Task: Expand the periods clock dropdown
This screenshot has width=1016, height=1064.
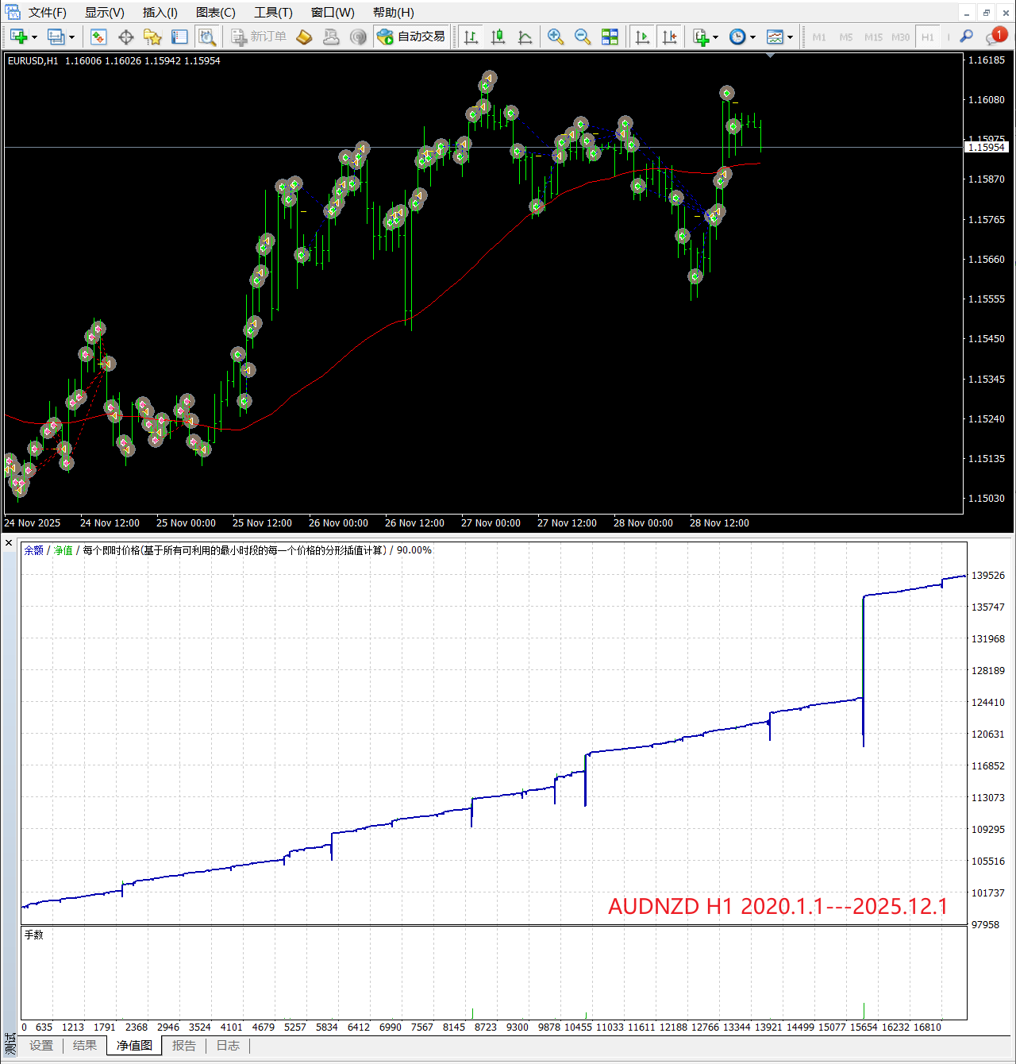Action: 752,37
